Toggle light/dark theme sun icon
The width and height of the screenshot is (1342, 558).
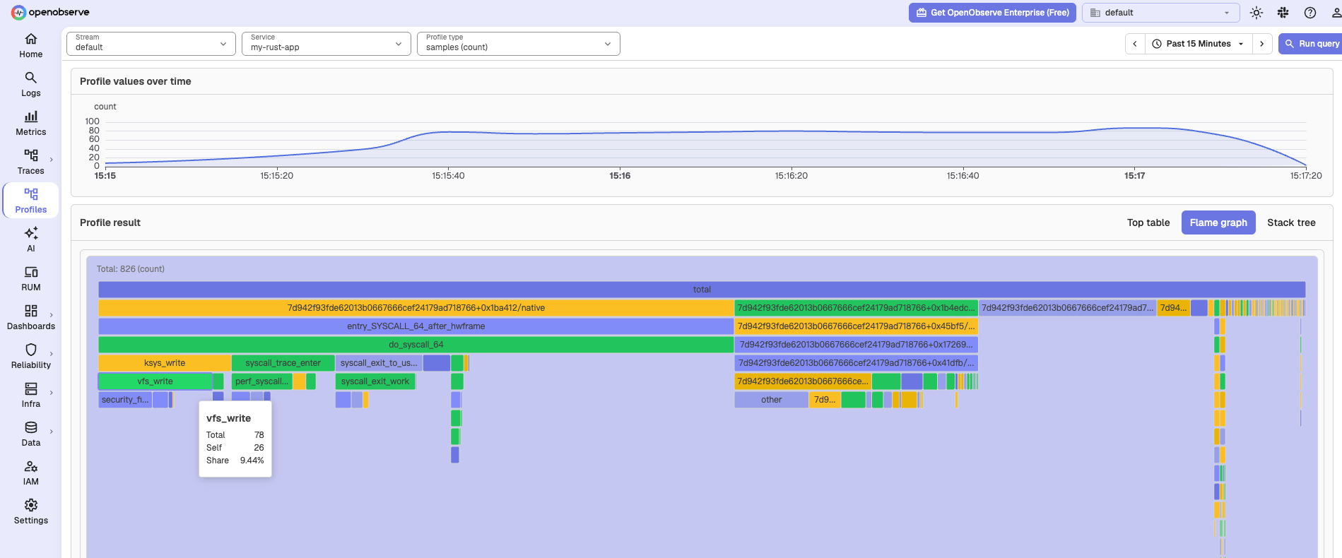[1256, 13]
